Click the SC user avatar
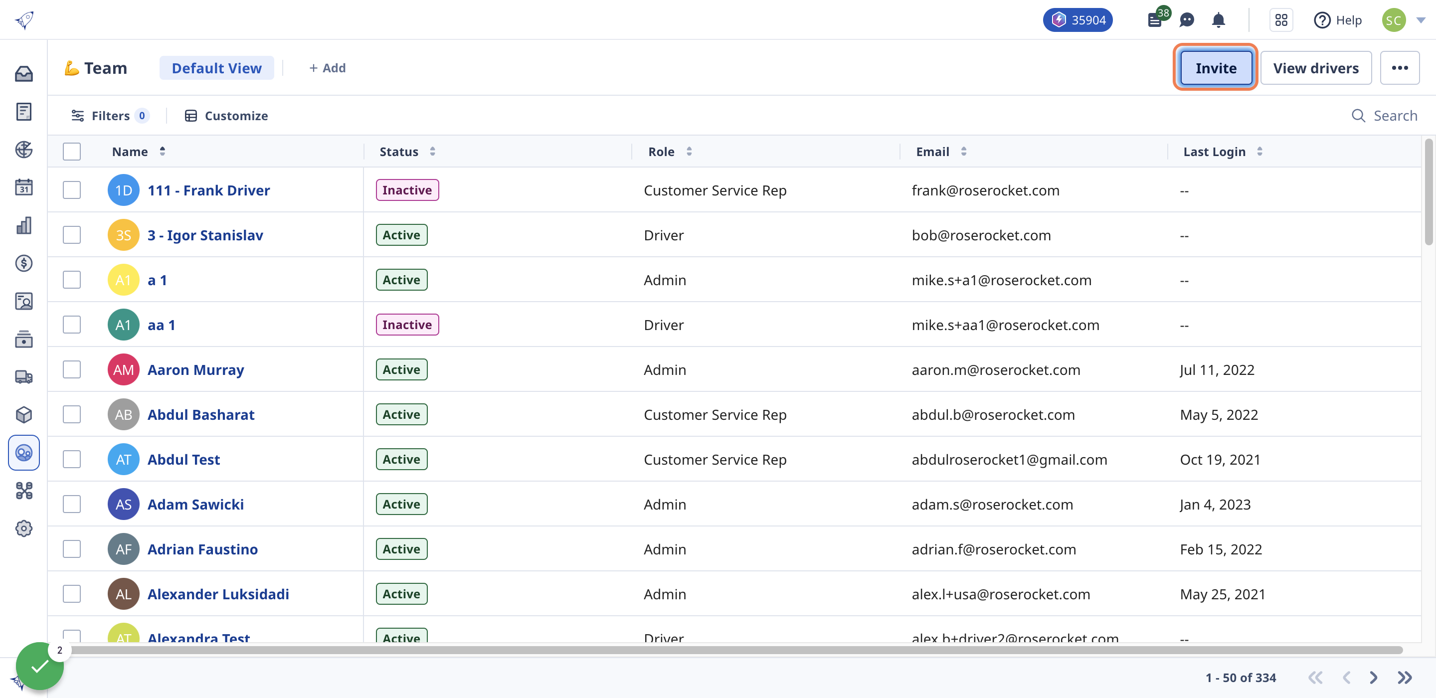1436x698 pixels. 1394,20
